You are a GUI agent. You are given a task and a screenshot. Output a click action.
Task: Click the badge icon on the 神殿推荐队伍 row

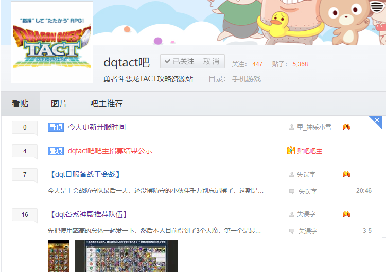(346, 214)
